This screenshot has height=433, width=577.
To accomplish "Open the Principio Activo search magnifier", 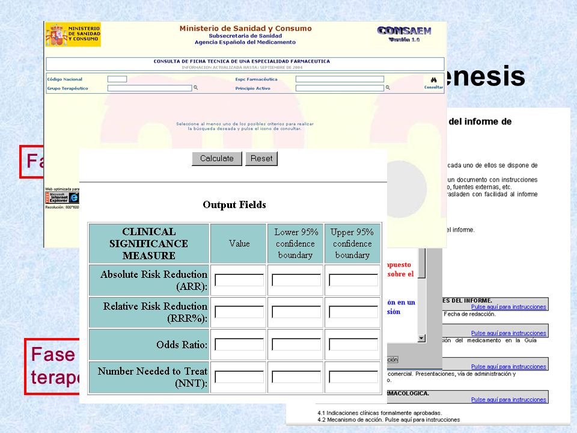I will pos(388,88).
